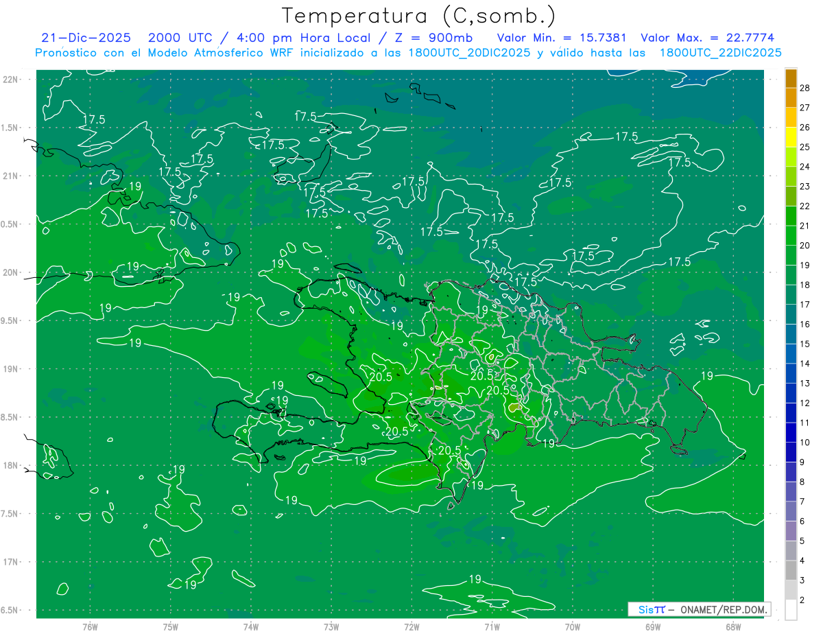Image resolution: width=823 pixels, height=636 pixels.
Task: Click the 21N latitude axis label
Action: pos(11,176)
